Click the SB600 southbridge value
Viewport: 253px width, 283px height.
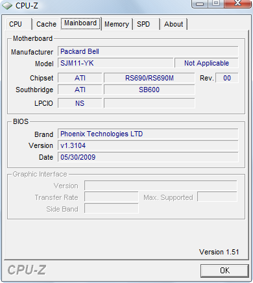[149, 90]
